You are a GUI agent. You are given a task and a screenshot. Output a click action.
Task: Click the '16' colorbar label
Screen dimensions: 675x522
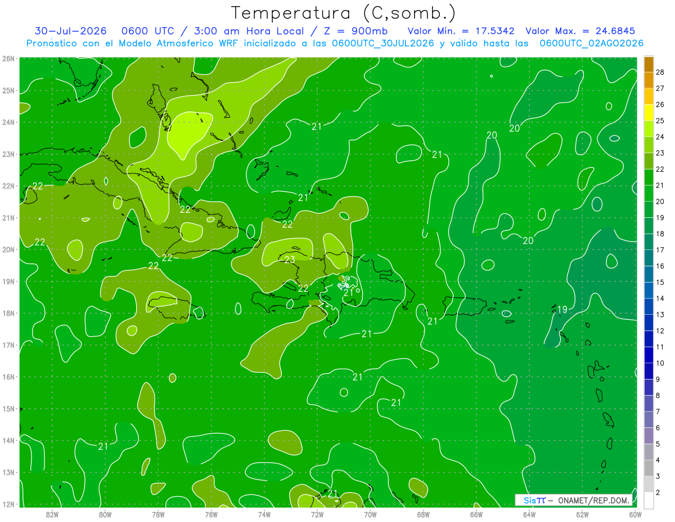click(x=660, y=266)
